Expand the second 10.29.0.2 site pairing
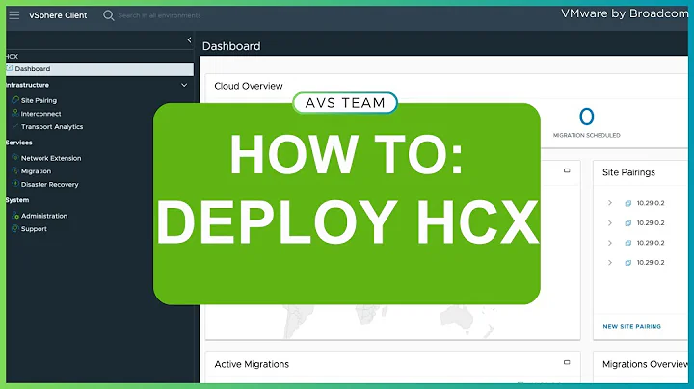694x389 pixels. pos(610,222)
